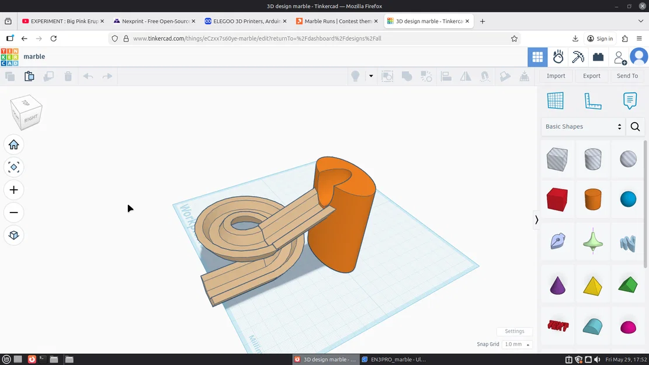Click the shapes search magnifier
The height and width of the screenshot is (365, 649).
pyautogui.click(x=636, y=127)
